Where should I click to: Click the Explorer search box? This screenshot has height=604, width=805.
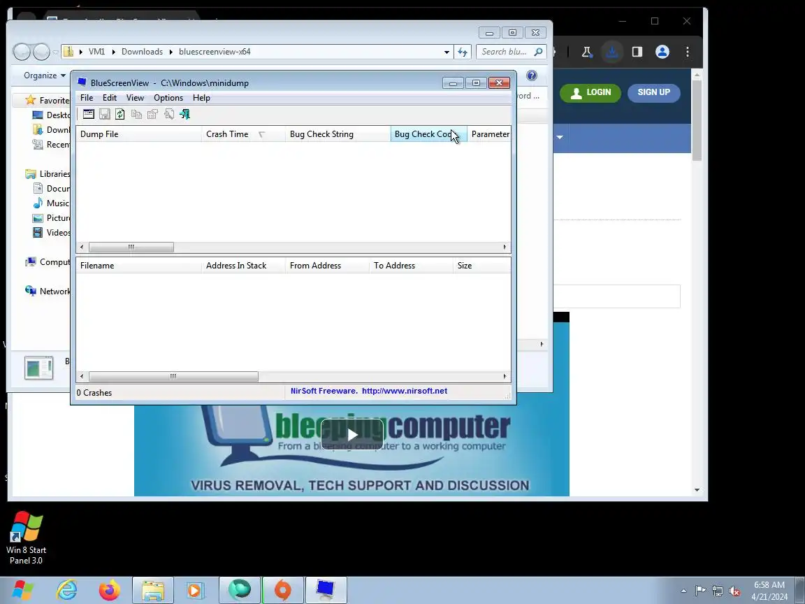pyautogui.click(x=510, y=52)
